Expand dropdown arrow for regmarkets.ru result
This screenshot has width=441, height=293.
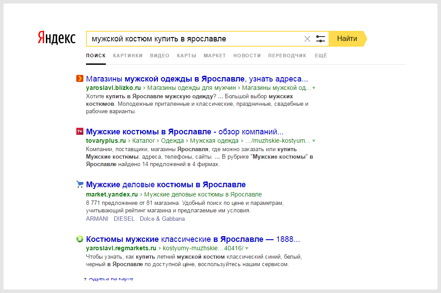click(x=247, y=248)
